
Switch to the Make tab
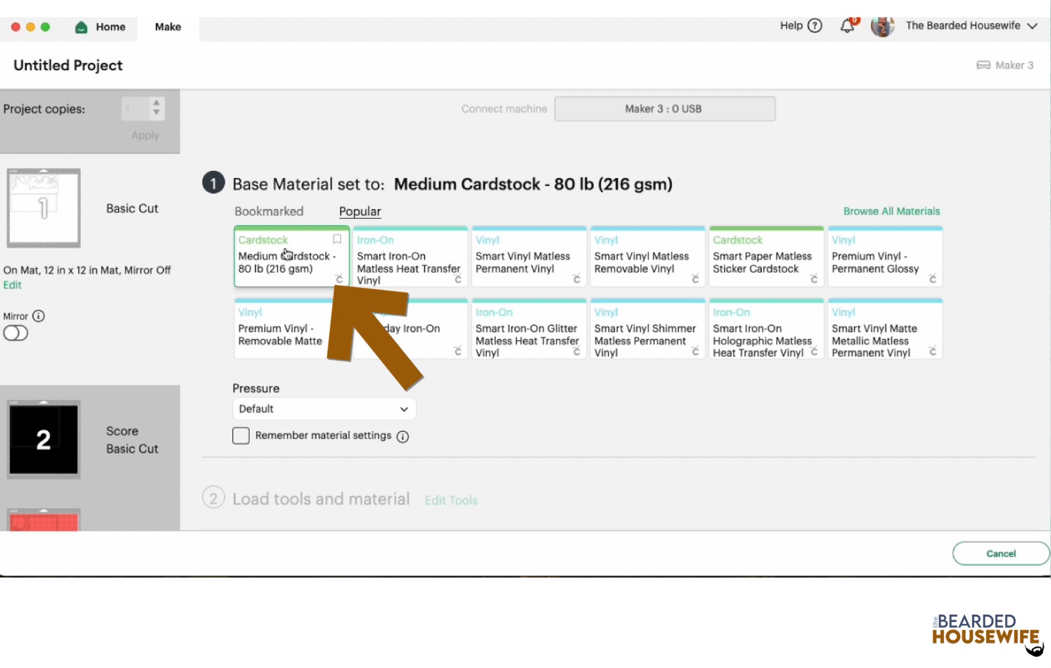[168, 27]
